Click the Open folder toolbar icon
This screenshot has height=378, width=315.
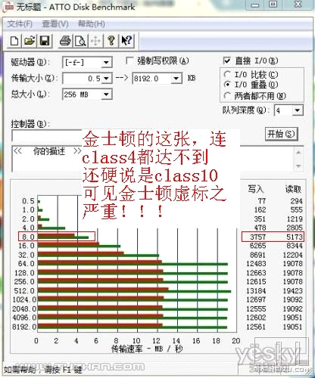pos(30,41)
